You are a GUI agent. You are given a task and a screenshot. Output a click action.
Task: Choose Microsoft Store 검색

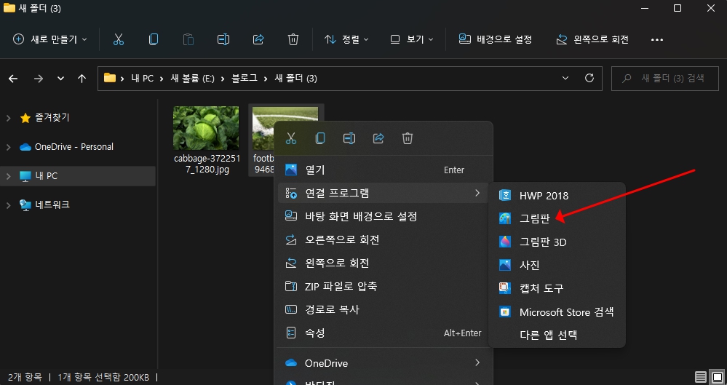tap(557, 311)
